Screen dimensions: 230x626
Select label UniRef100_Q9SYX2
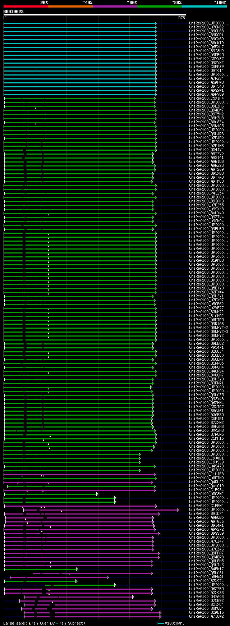click(x=206, y=63)
